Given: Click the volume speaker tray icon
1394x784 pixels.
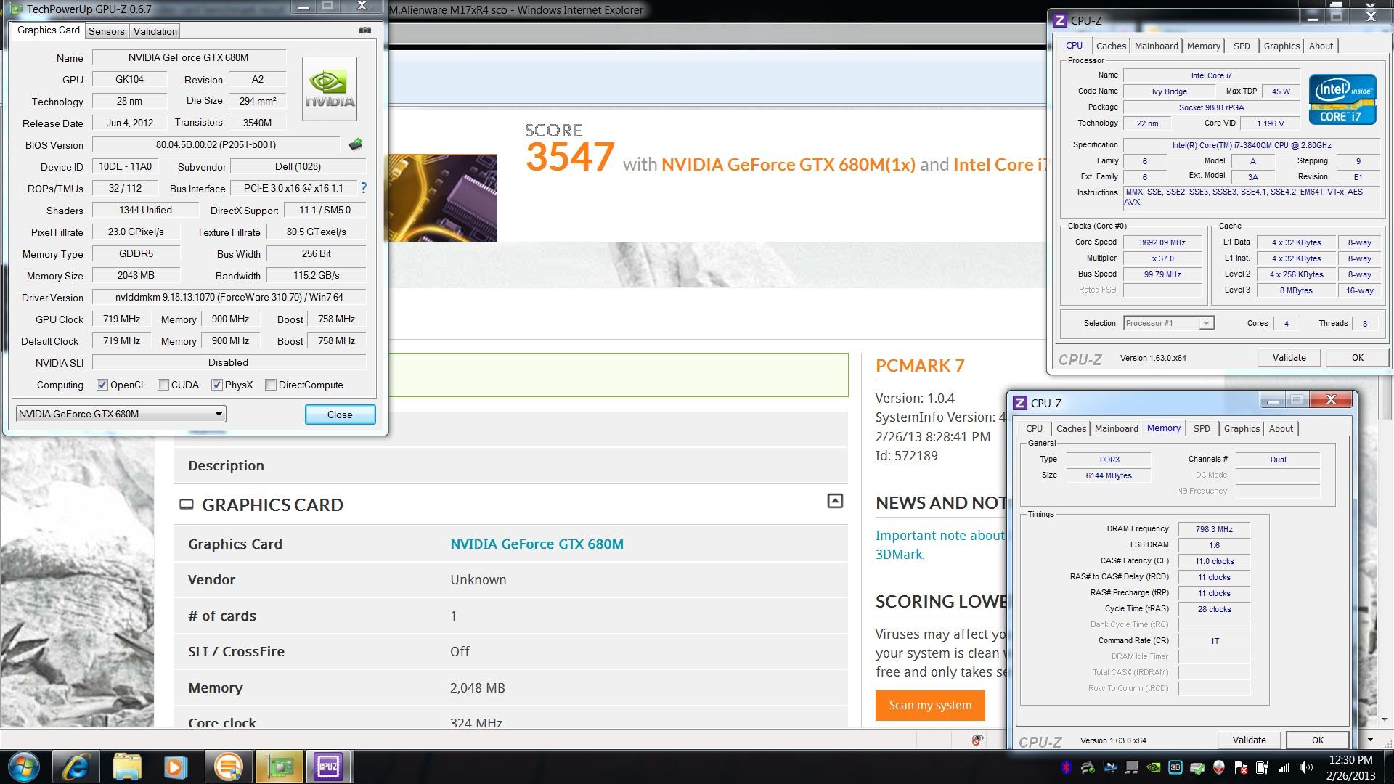Looking at the screenshot, I should (1306, 767).
